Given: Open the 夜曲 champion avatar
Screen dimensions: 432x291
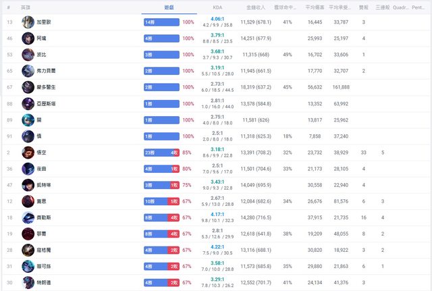Looking at the screenshot, I should (28, 169).
